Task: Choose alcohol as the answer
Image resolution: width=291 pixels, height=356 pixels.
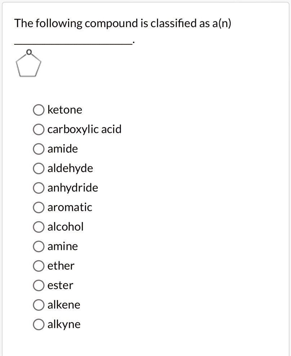Action: (39, 226)
